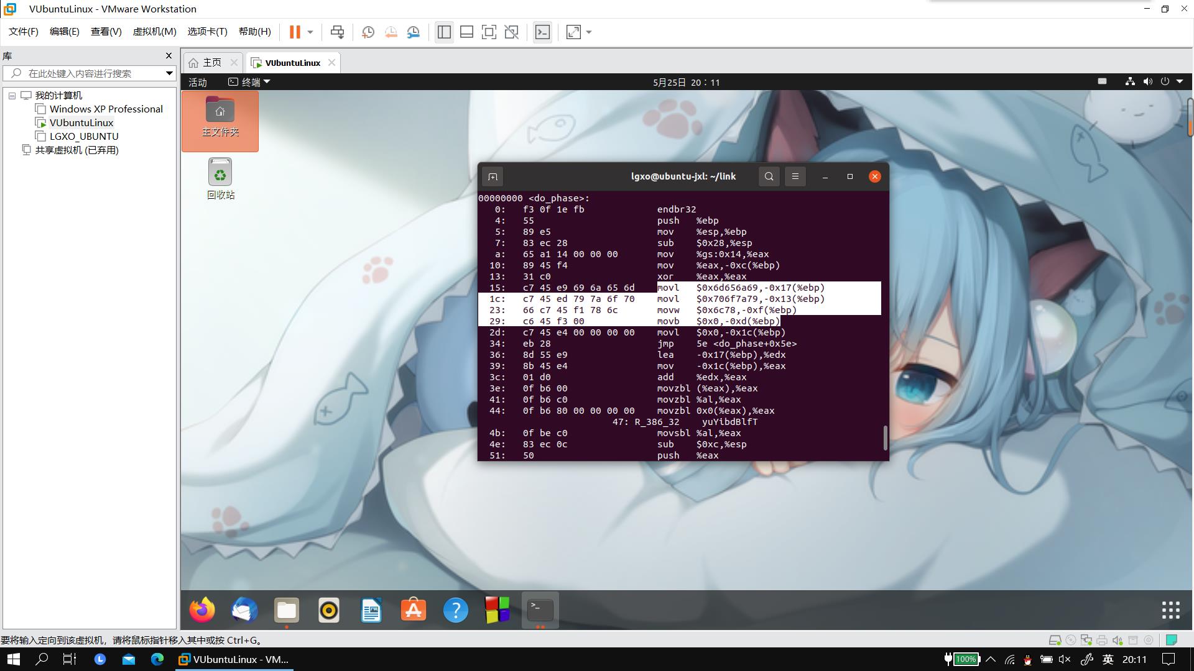
Task: Click the Ubuntu network status icon
Action: [x=1130, y=81]
